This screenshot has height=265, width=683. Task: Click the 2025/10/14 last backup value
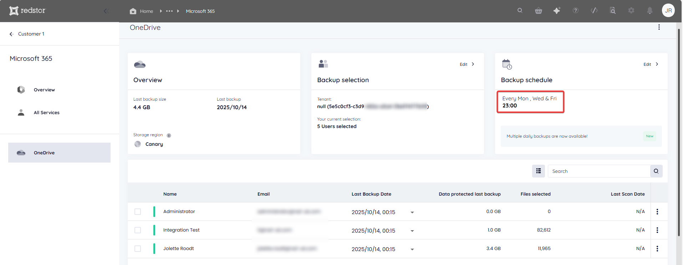point(231,107)
